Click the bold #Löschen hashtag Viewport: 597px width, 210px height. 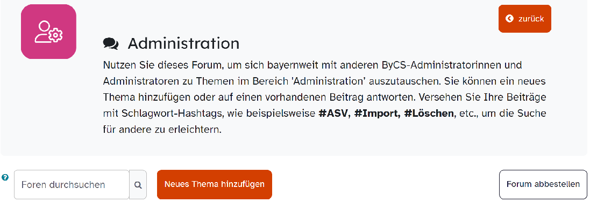[429, 114]
